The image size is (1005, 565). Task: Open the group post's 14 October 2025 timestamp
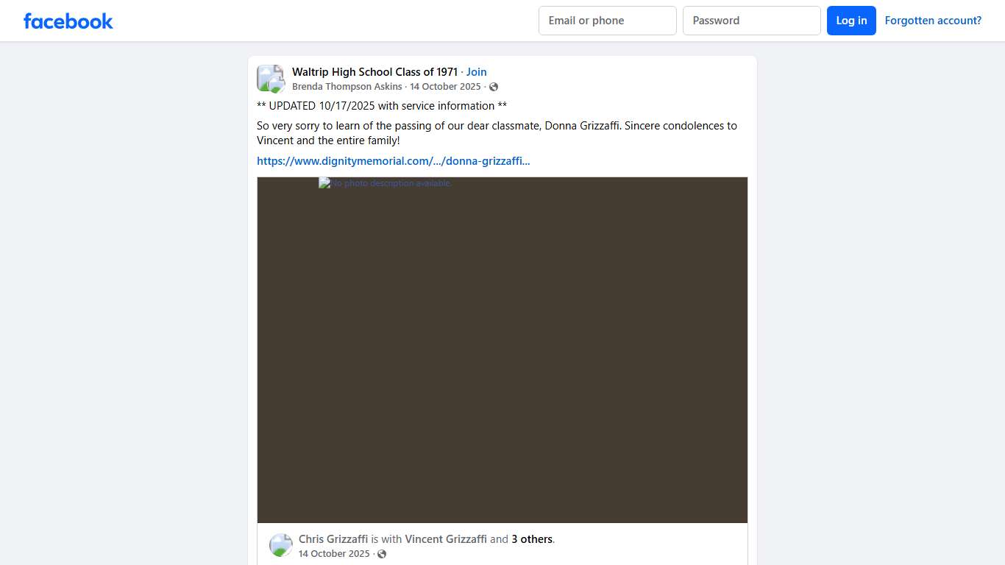445,87
